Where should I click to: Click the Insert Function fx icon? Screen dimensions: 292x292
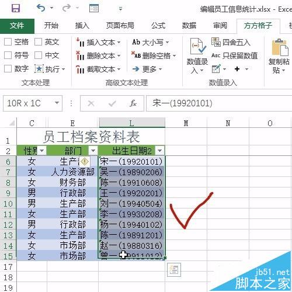click(x=133, y=103)
